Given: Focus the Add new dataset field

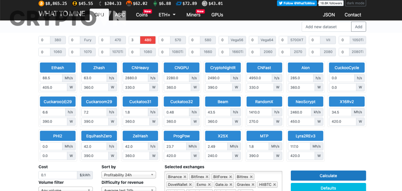Looking at the screenshot, I should pos(327,27).
